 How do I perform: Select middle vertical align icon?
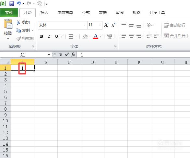[x=131, y=25]
